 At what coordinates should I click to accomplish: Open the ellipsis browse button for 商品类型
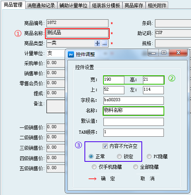[104, 43]
